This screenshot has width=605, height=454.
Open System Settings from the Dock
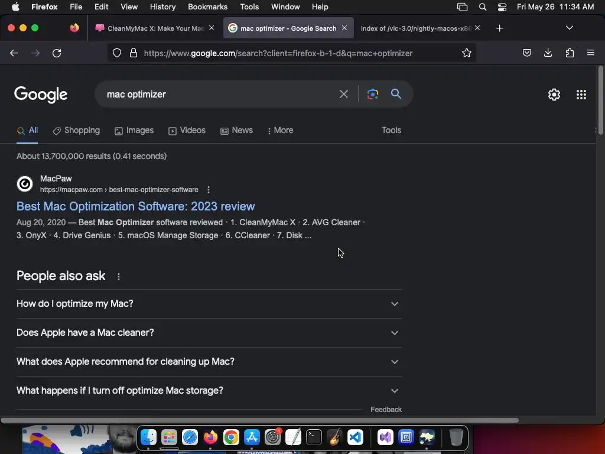click(272, 437)
